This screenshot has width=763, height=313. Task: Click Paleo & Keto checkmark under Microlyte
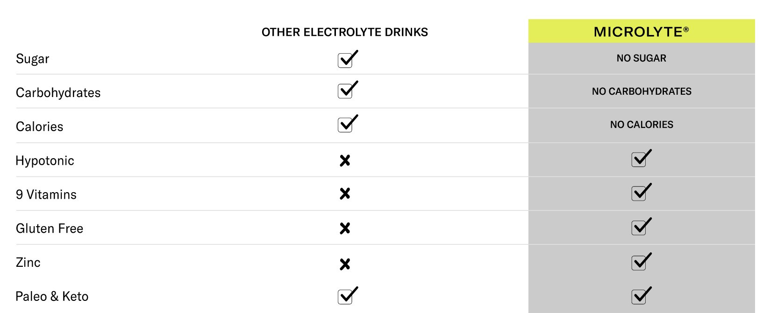[640, 296]
